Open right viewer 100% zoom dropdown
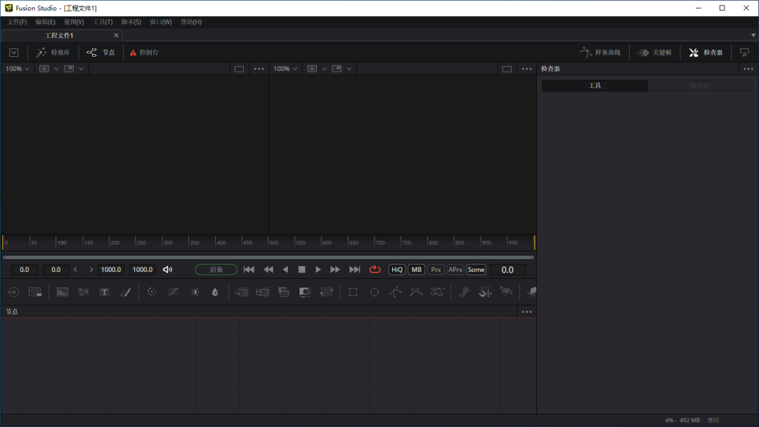The height and width of the screenshot is (427, 759). [x=285, y=69]
